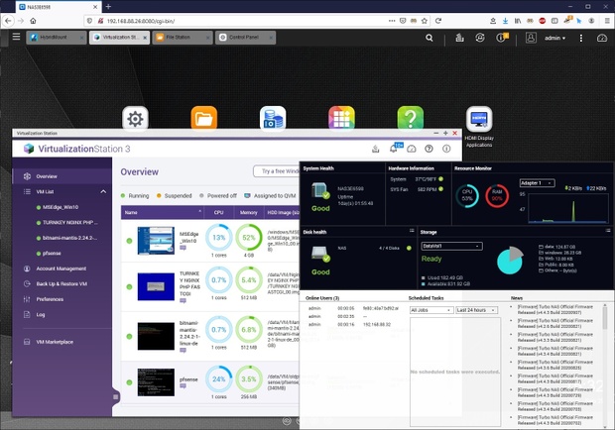
Task: Select bitnami-mantis in VM list tree
Action: click(x=69, y=238)
